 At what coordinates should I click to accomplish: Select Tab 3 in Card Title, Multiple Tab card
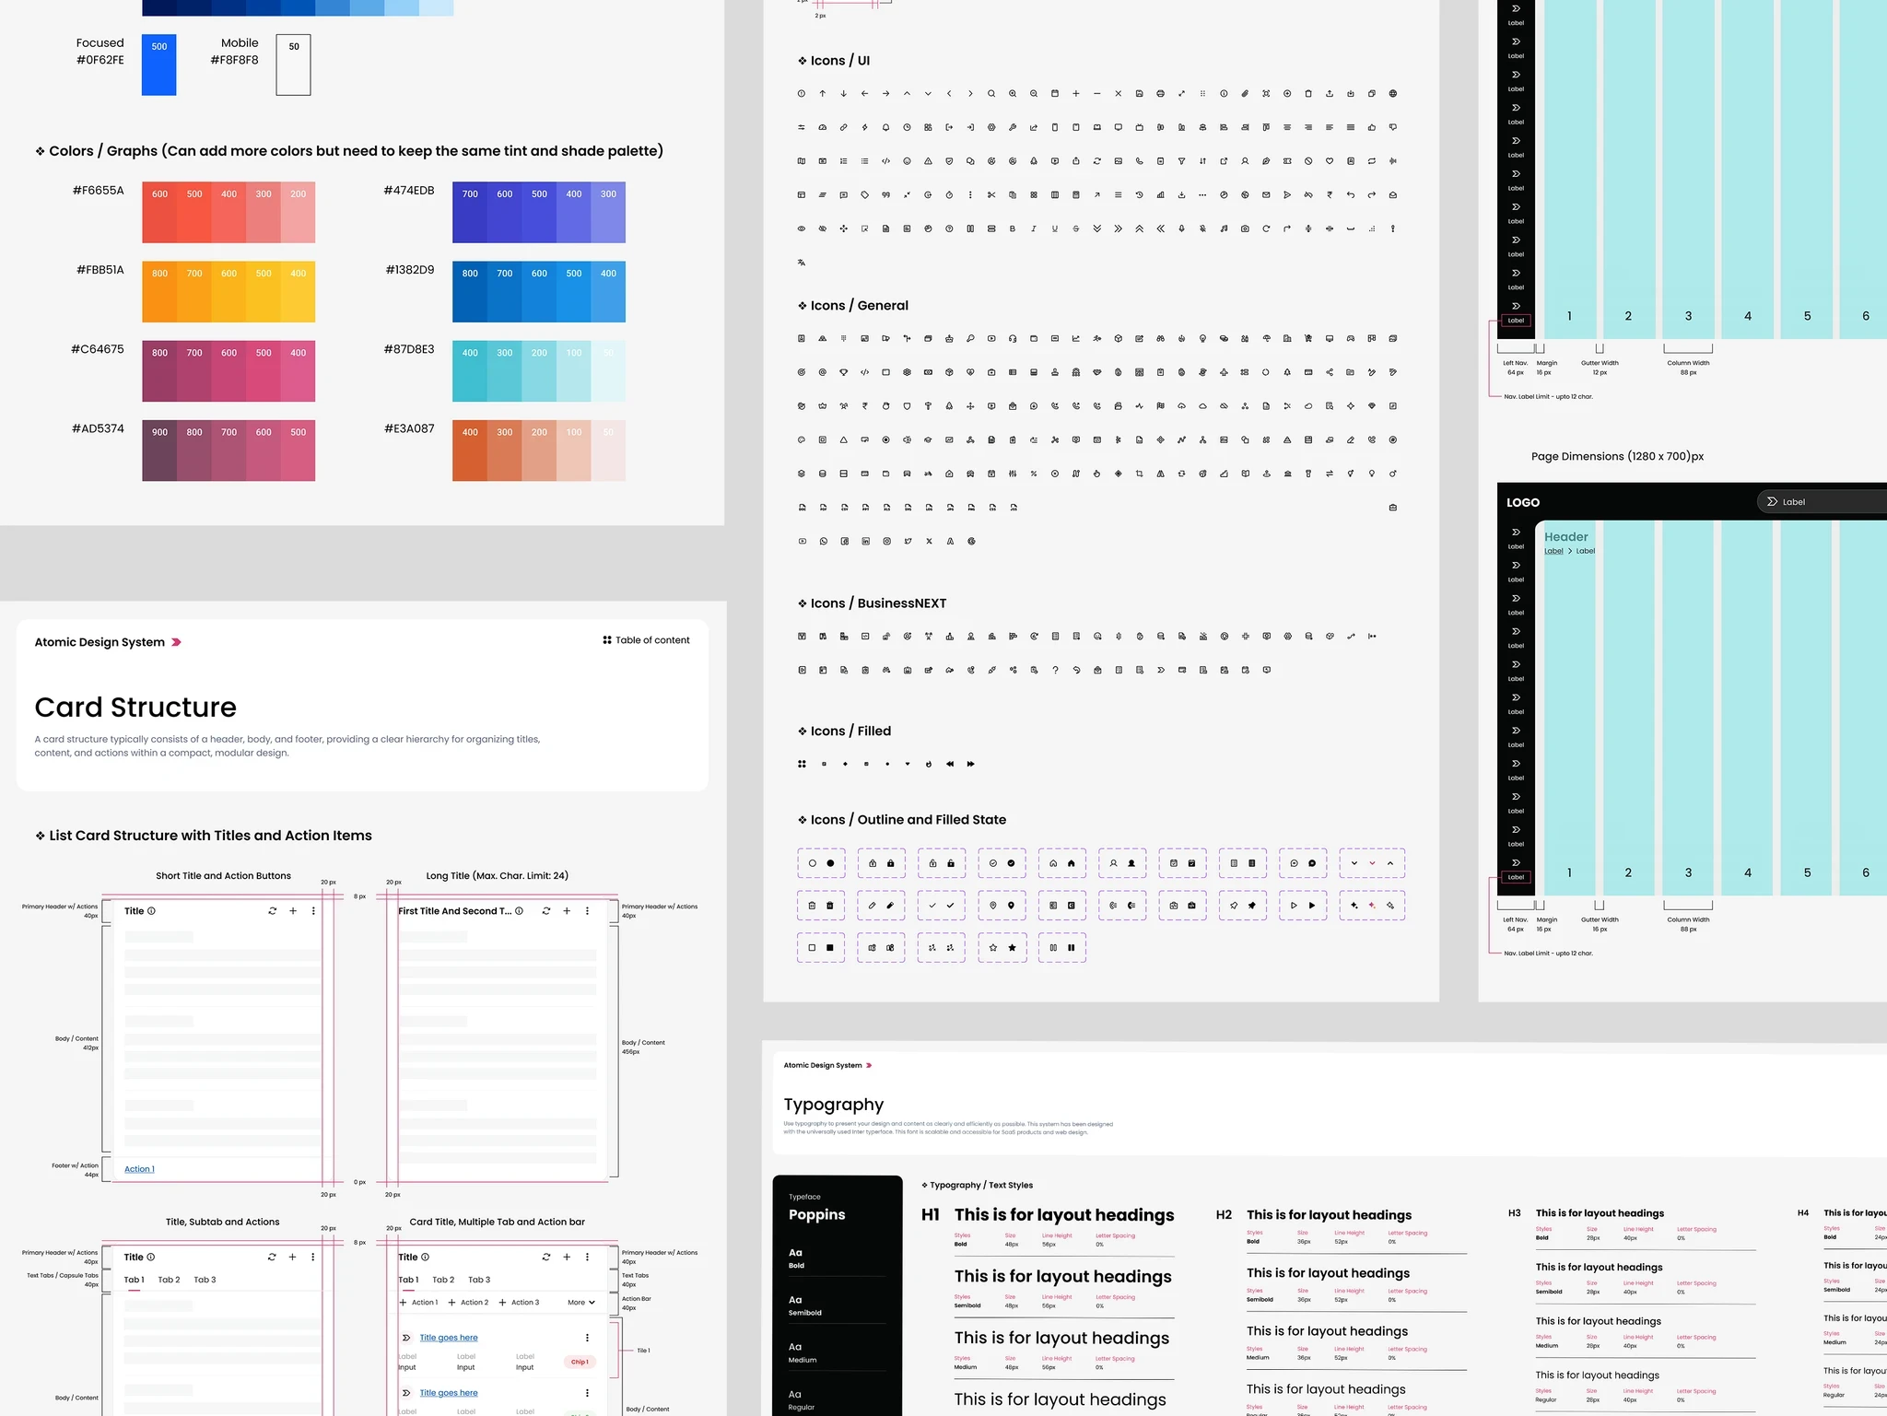coord(479,1280)
